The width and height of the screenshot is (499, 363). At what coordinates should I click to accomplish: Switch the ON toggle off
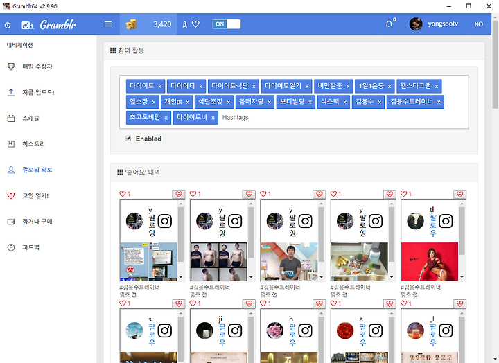pyautogui.click(x=226, y=24)
